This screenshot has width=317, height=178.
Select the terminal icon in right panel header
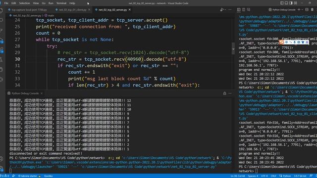(x=239, y=10)
